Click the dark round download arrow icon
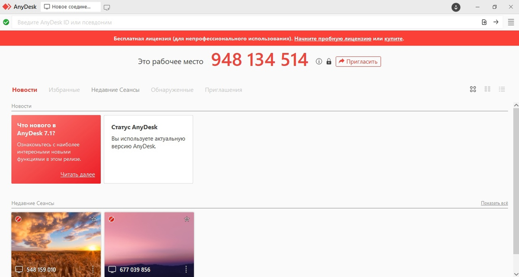The image size is (519, 277). 456,7
